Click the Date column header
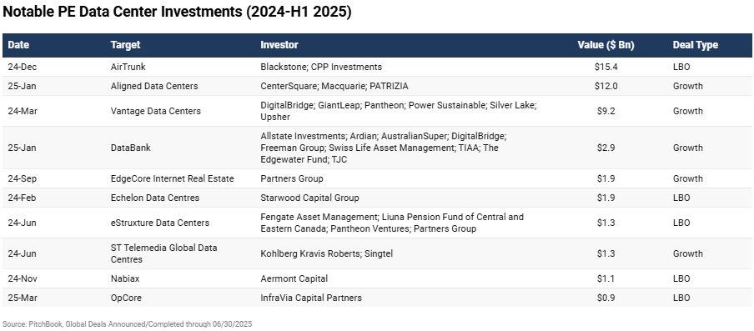The height and width of the screenshot is (331, 754). coord(18,45)
